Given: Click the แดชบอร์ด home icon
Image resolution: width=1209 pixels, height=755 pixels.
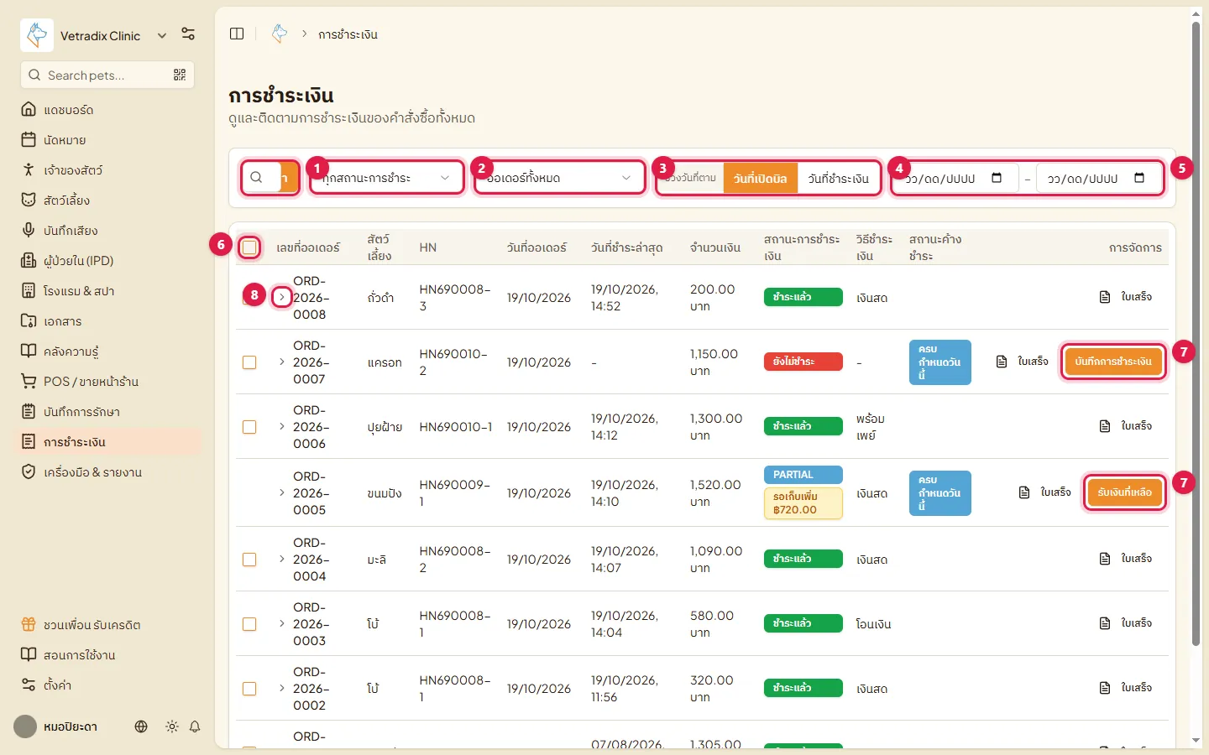Looking at the screenshot, I should coord(29,110).
